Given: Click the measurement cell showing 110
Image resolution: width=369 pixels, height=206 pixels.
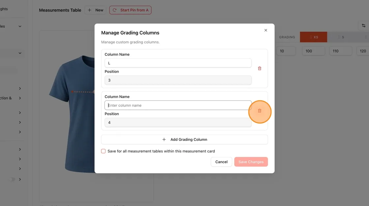Looking at the screenshot, I should click(341, 51).
